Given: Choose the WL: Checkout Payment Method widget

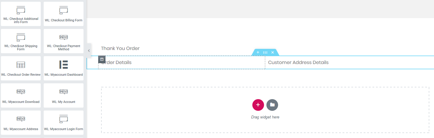Looking at the screenshot, I should coord(64,41).
